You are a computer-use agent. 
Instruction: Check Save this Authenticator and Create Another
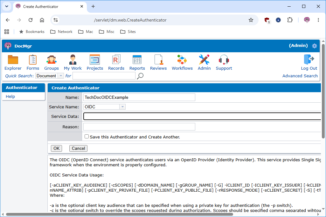coord(87,137)
